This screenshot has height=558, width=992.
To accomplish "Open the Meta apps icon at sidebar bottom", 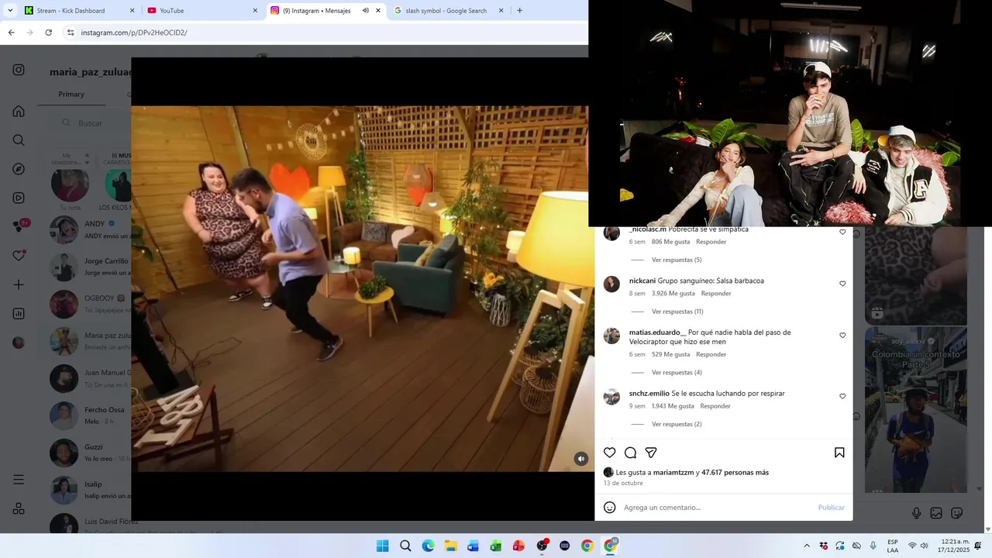I will coord(19,508).
